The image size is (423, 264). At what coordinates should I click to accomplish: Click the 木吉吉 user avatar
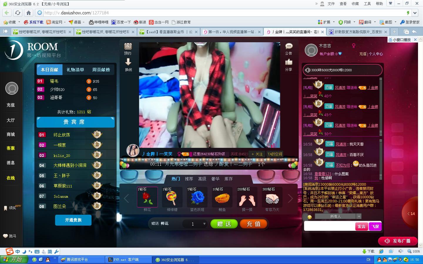click(311, 50)
